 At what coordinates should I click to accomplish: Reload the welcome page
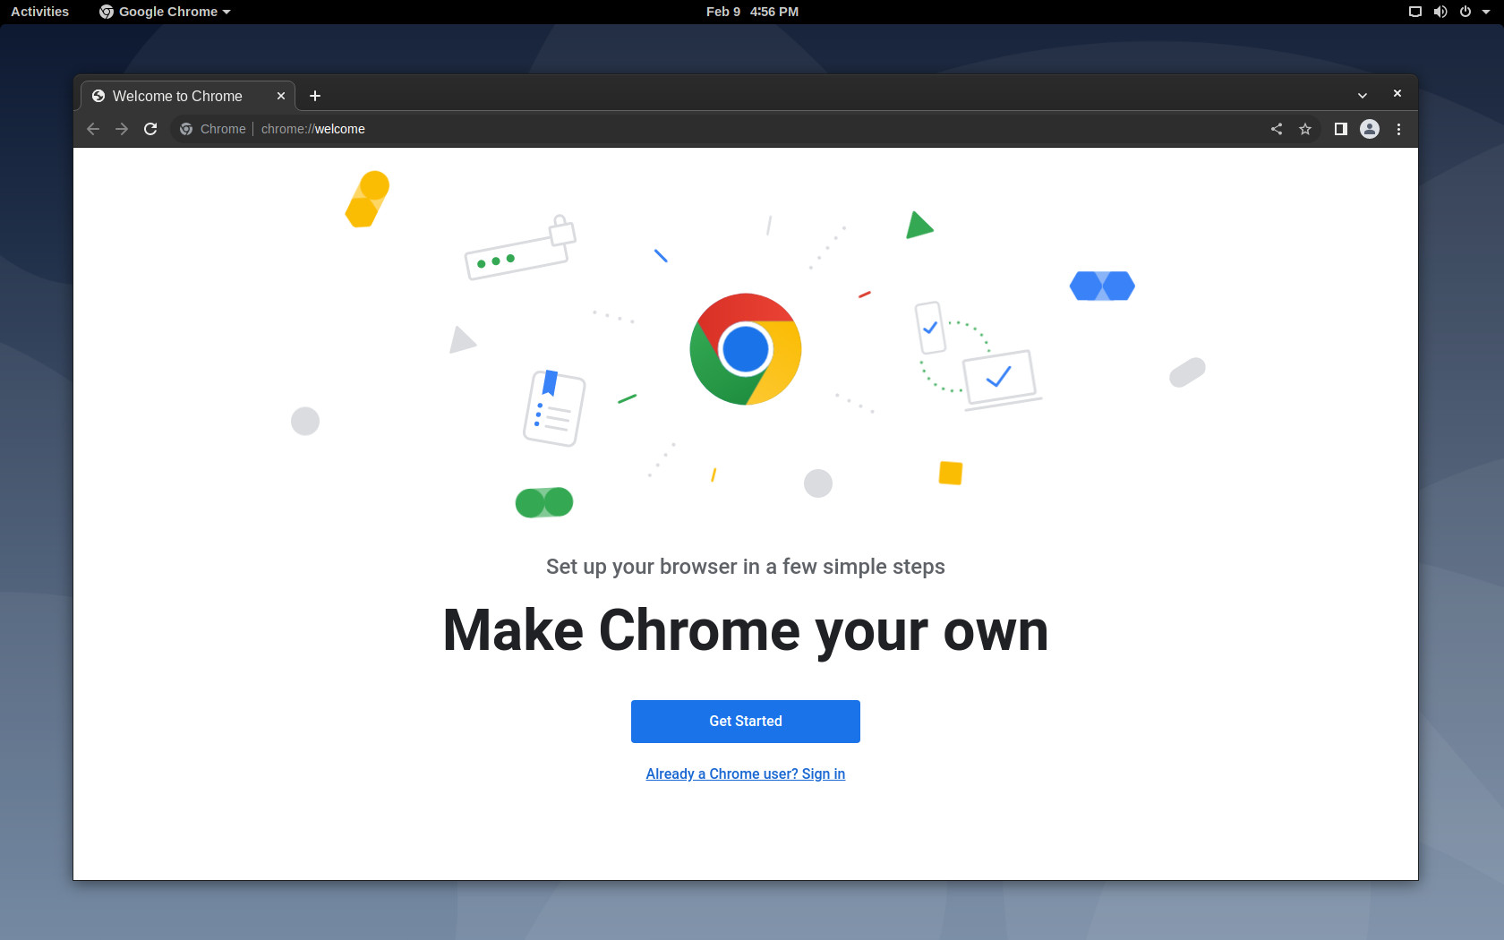[x=150, y=129]
